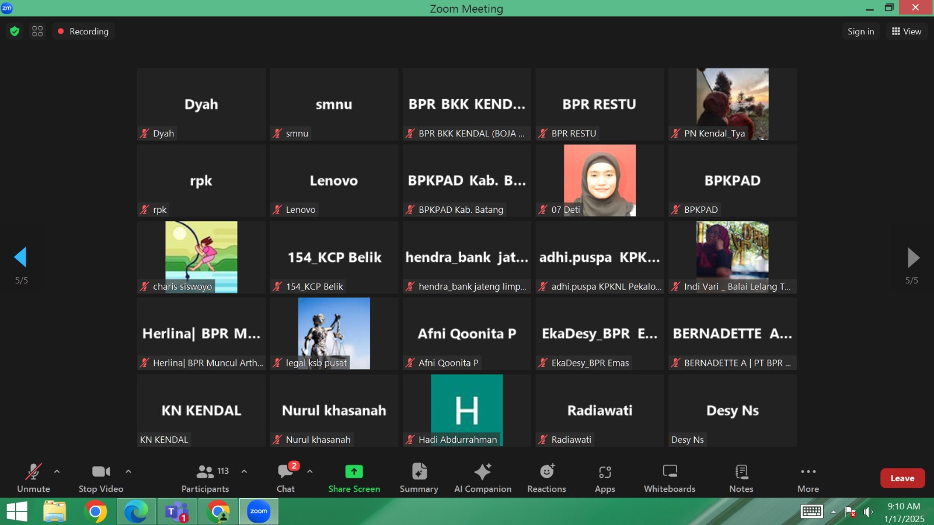Open the Apps panel
Screen dimensions: 934x525
coord(605,478)
